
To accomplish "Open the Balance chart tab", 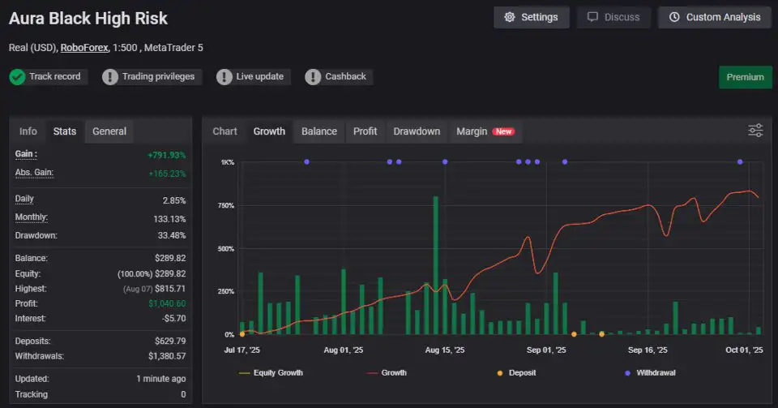I will click(319, 131).
